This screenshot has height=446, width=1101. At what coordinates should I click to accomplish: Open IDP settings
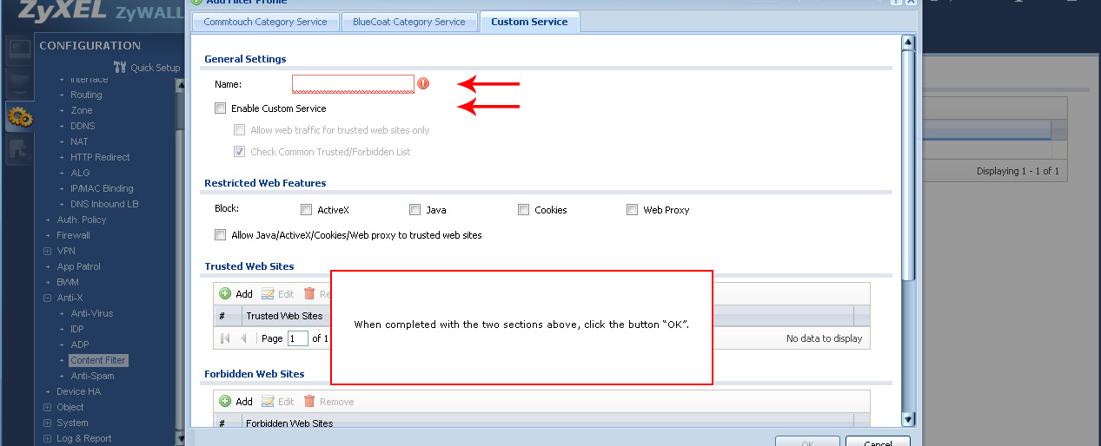pos(77,329)
